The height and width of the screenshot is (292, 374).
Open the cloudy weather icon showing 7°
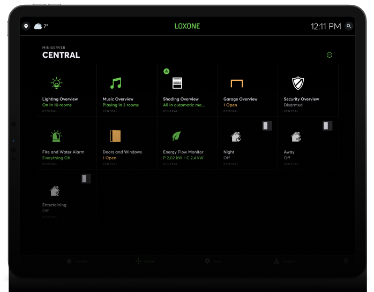pyautogui.click(x=38, y=26)
